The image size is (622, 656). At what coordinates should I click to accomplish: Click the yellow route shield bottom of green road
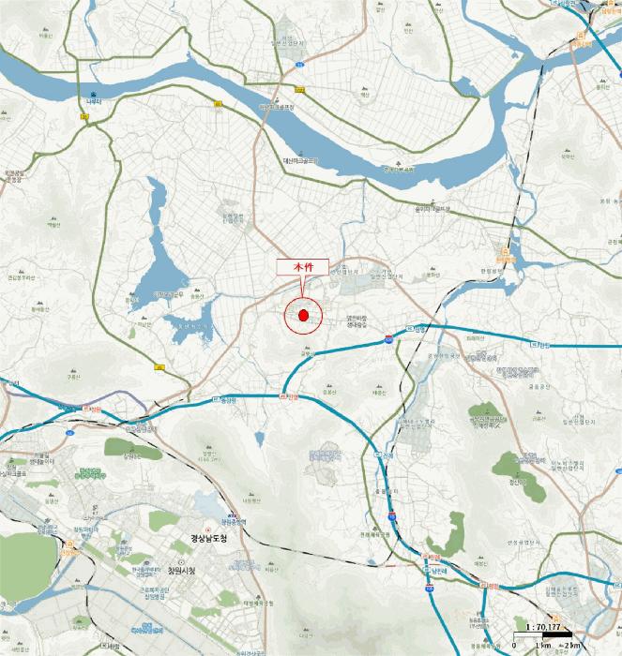pos(159,367)
